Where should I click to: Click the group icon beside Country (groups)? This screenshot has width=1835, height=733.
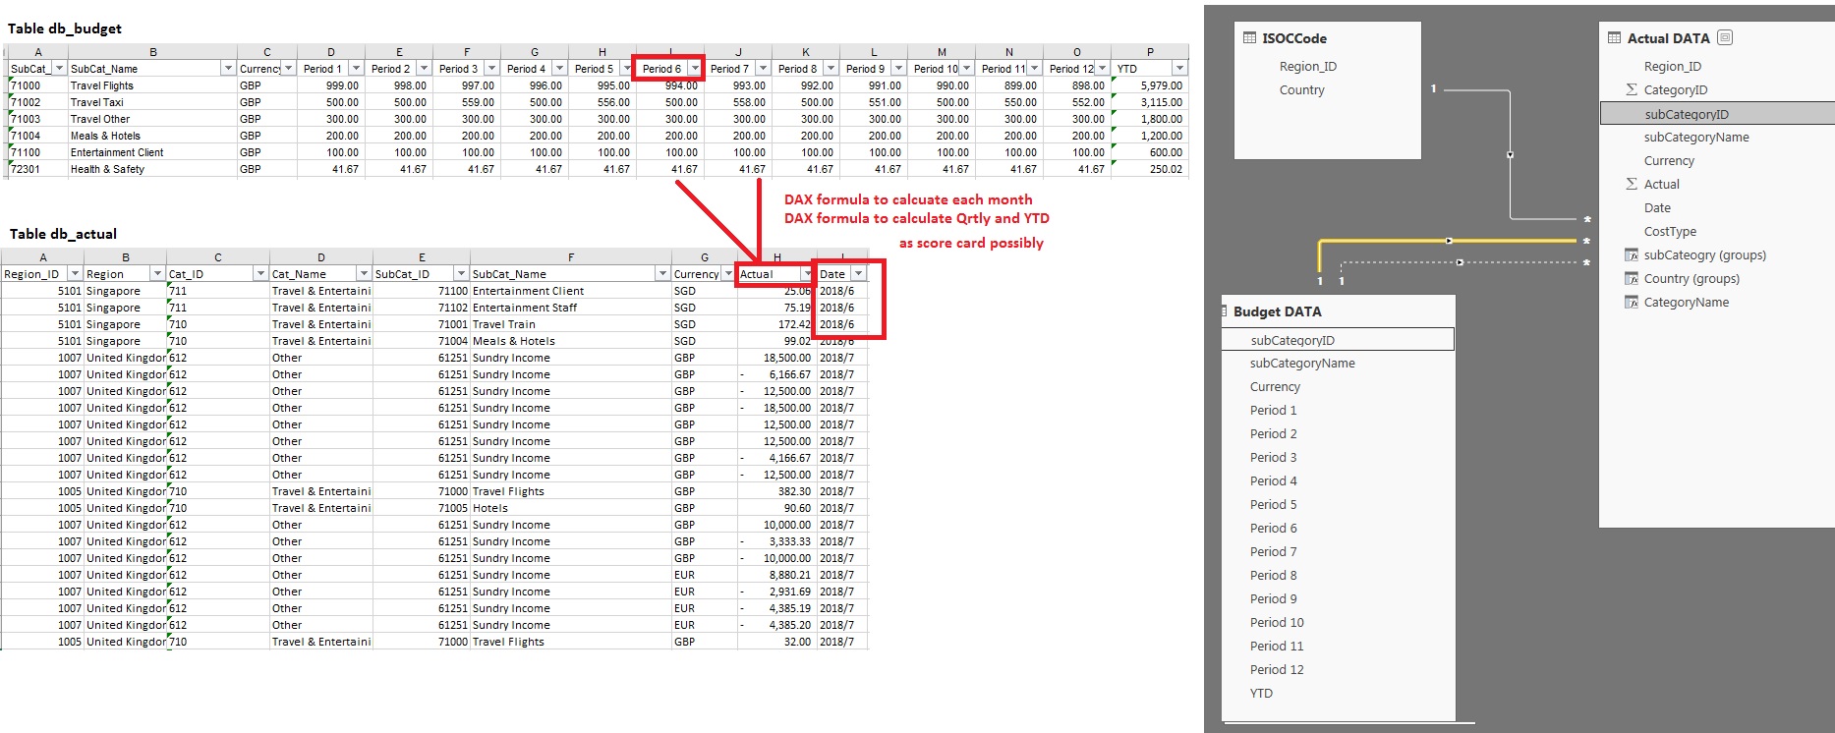click(x=1632, y=279)
